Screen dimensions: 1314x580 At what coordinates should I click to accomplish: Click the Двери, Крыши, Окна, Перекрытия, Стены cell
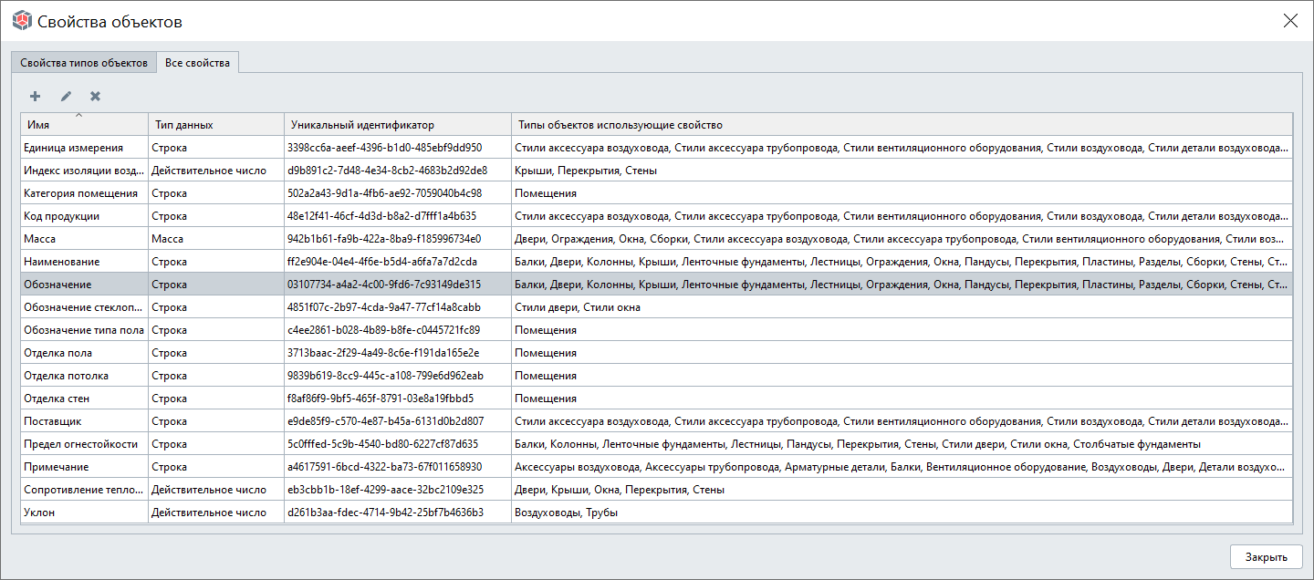tap(902, 489)
